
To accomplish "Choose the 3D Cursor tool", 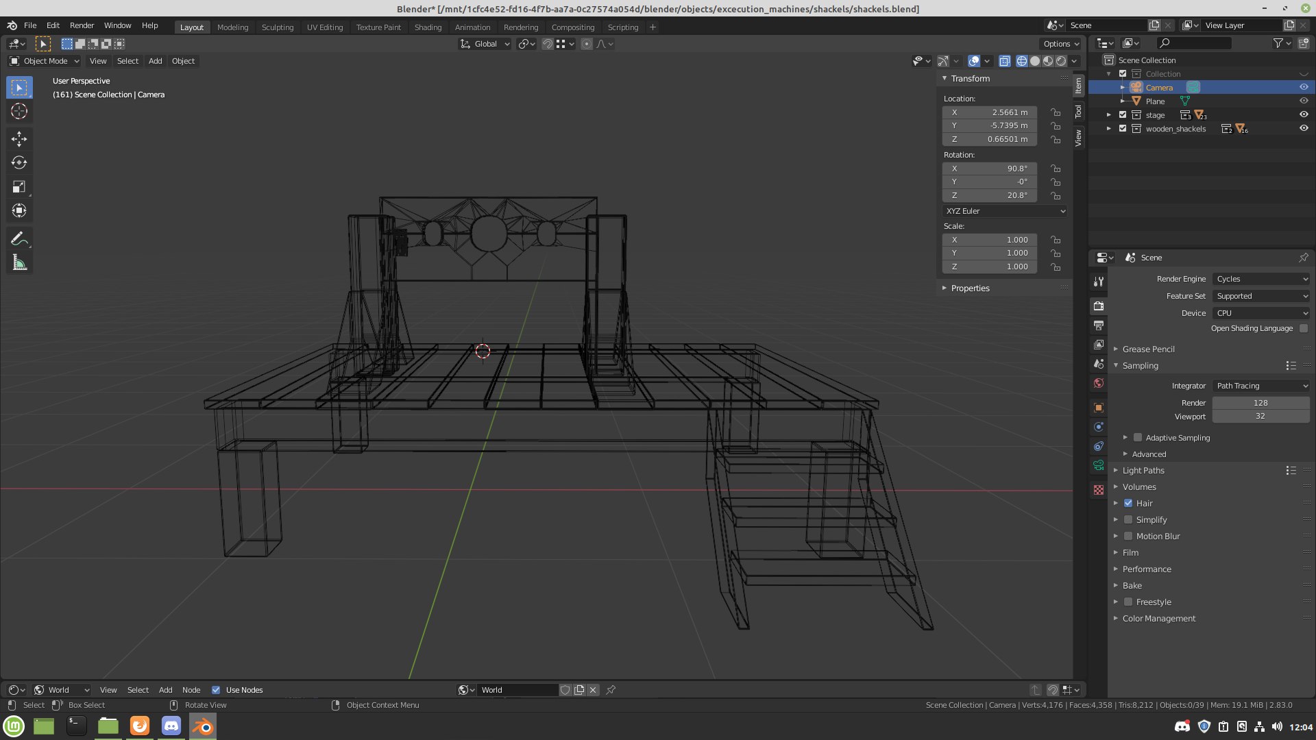I will (19, 111).
